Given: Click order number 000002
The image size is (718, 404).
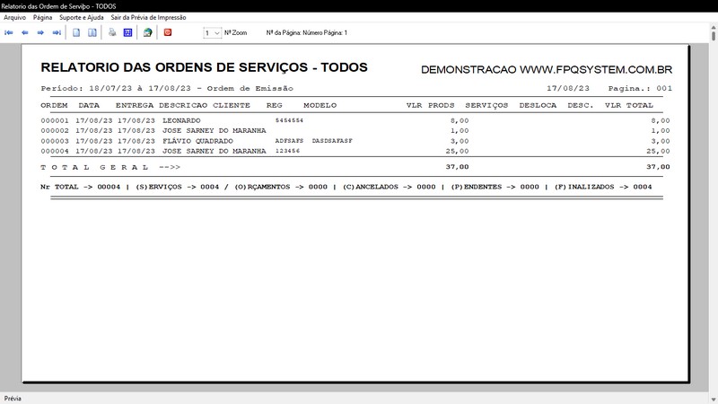Looking at the screenshot, I should tap(55, 130).
